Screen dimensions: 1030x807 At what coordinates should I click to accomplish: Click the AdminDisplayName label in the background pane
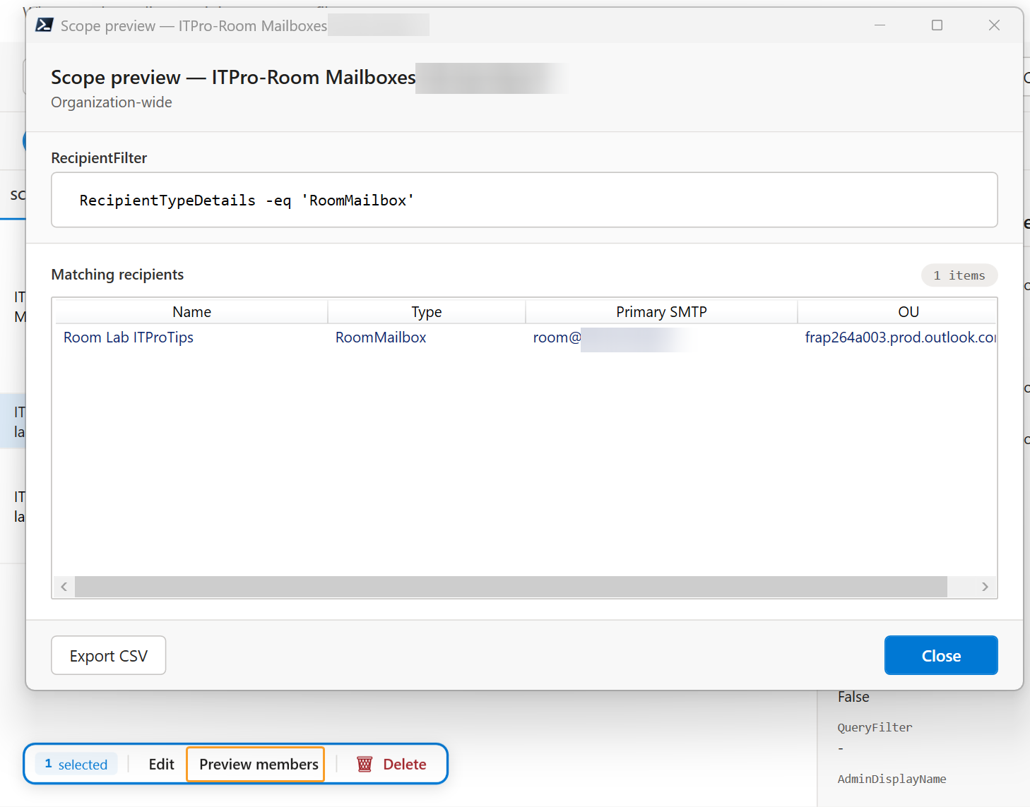892,779
